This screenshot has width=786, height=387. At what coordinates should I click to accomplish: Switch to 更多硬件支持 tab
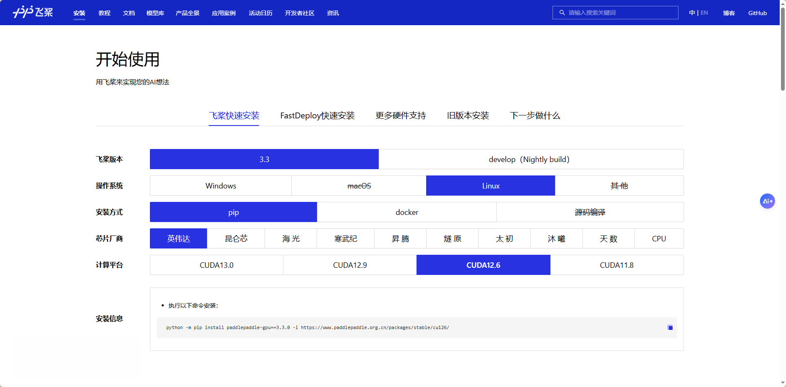pyautogui.click(x=401, y=115)
